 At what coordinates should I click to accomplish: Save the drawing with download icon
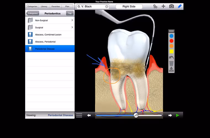171,70
